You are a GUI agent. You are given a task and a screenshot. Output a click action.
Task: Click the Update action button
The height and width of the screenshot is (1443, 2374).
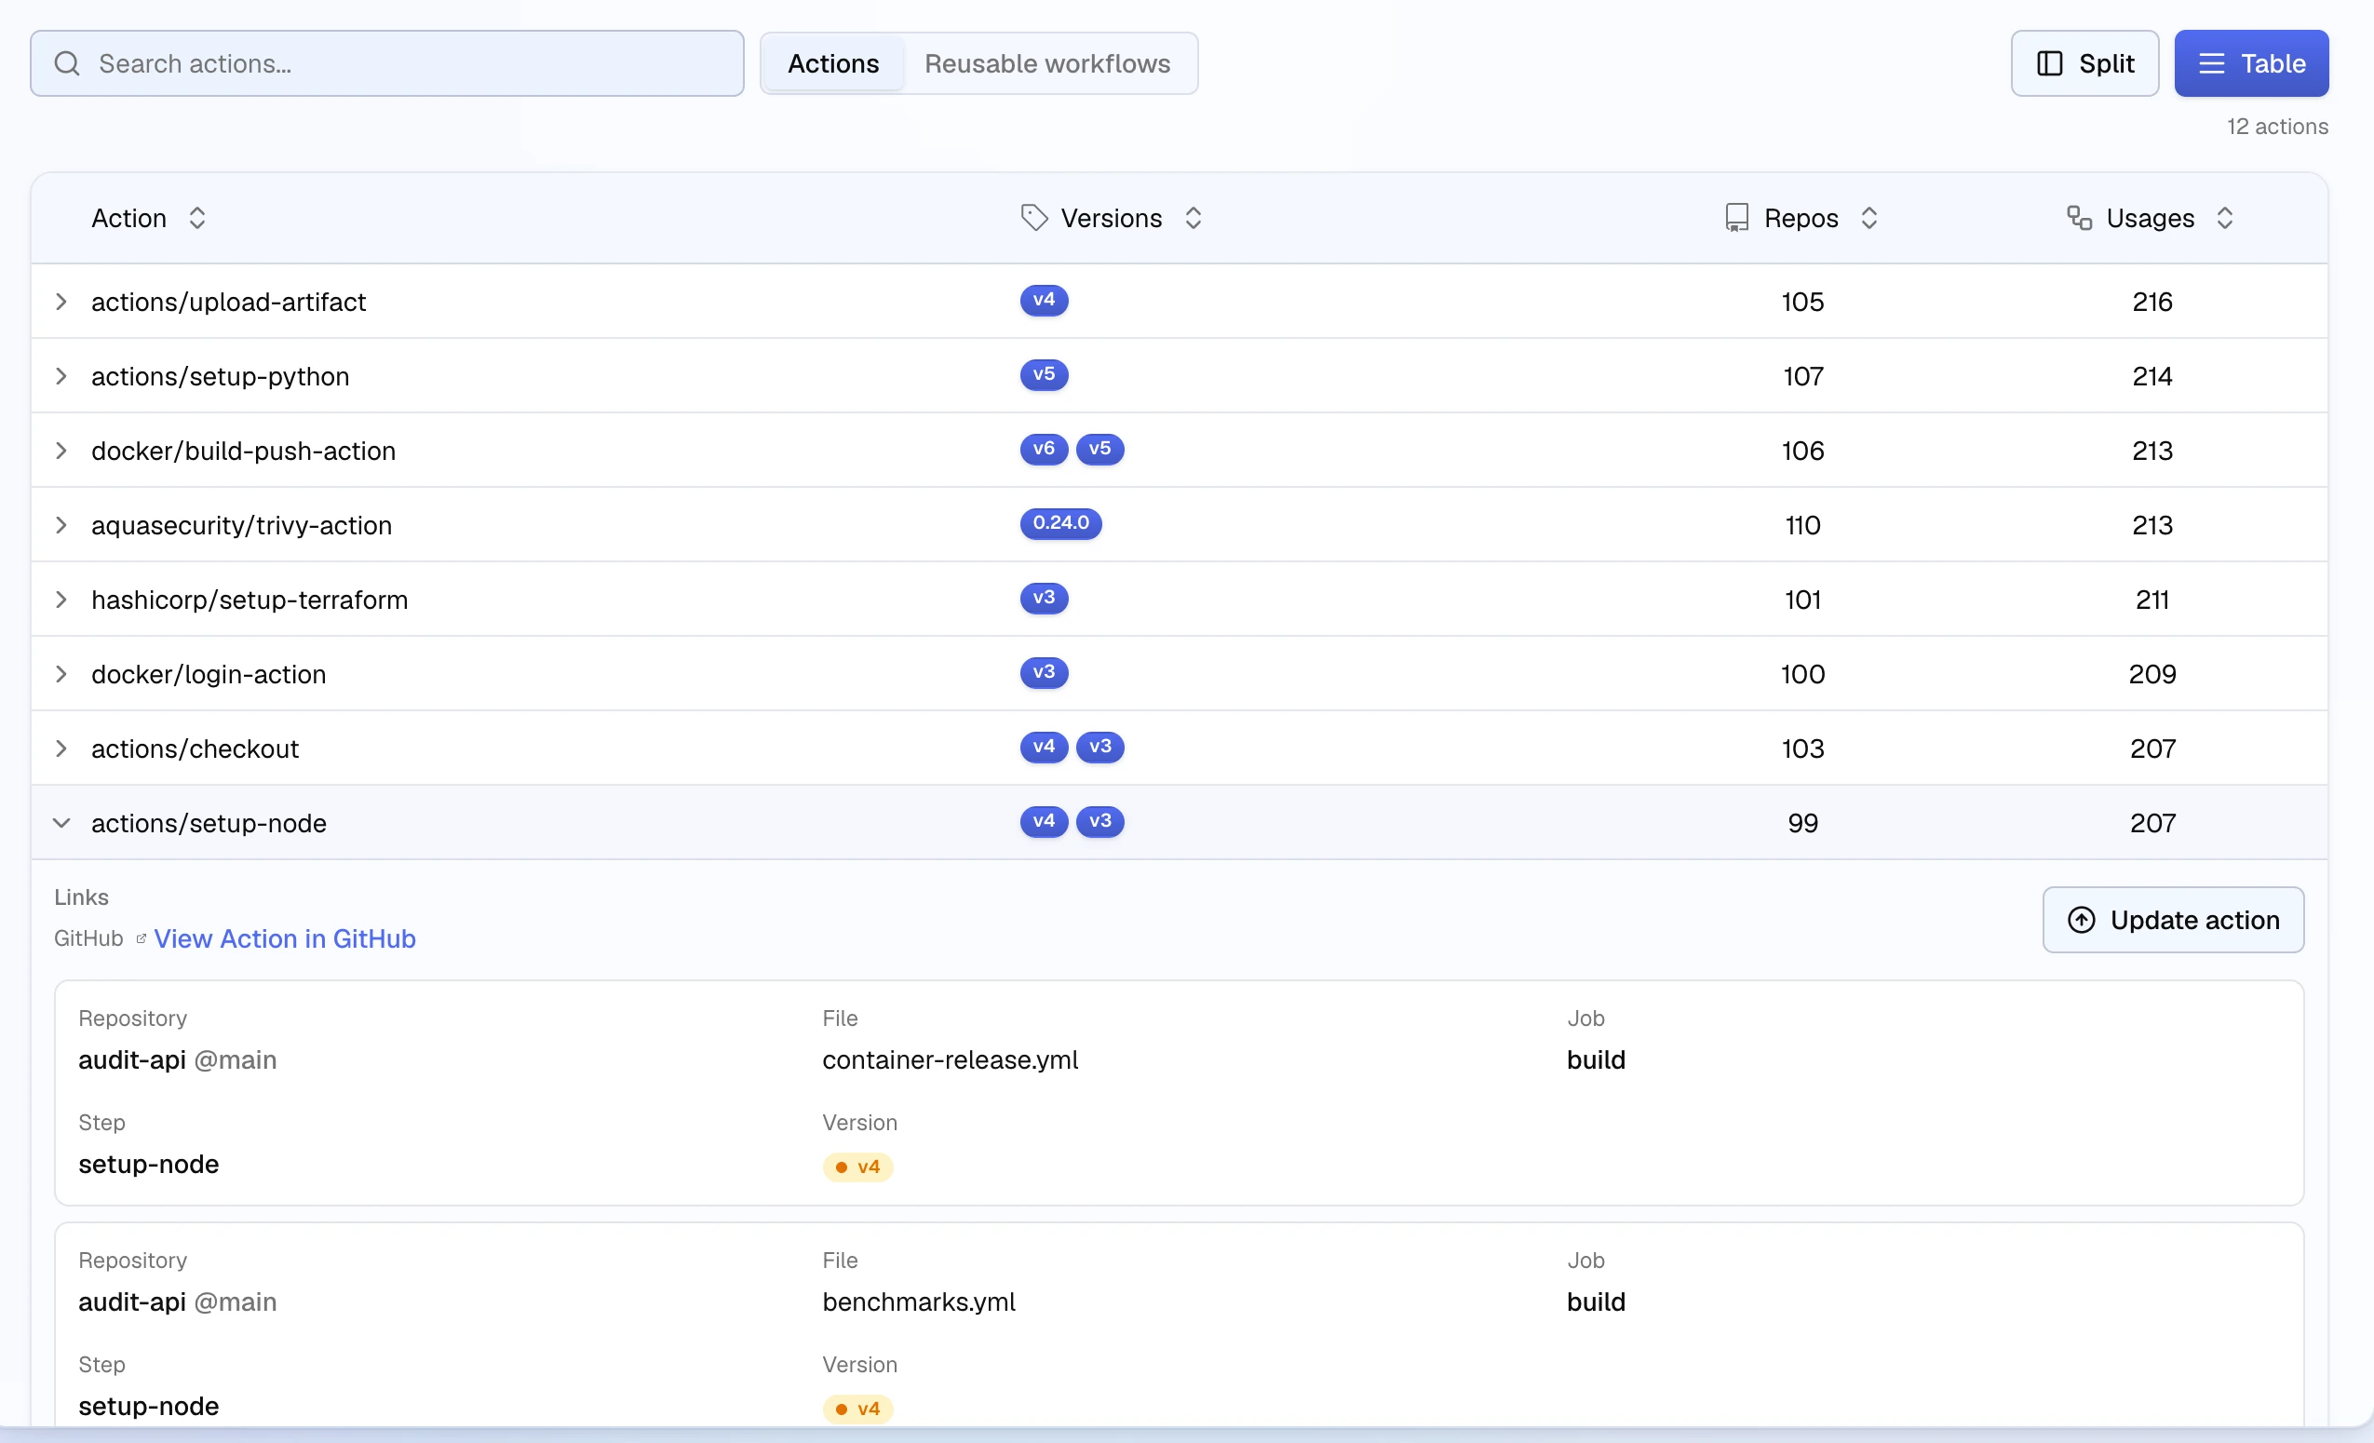pos(2173,920)
